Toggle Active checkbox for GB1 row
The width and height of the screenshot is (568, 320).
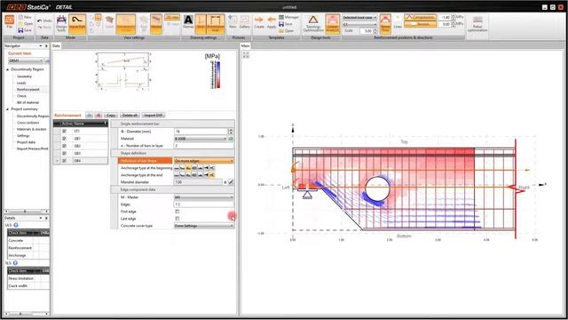(64, 139)
